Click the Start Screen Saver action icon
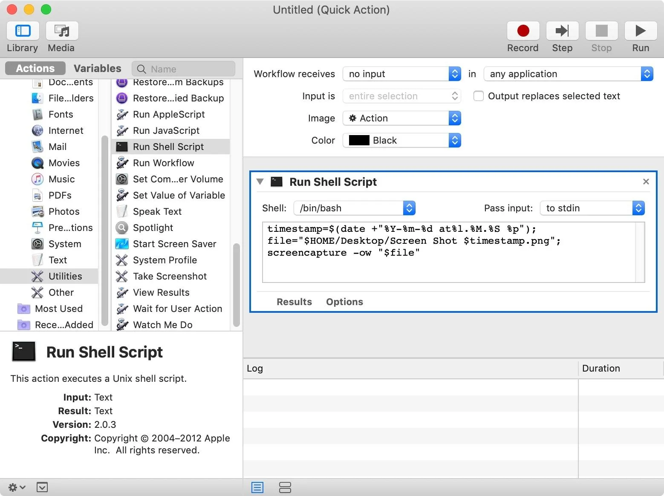Screen dimensions: 664x496 122,244
